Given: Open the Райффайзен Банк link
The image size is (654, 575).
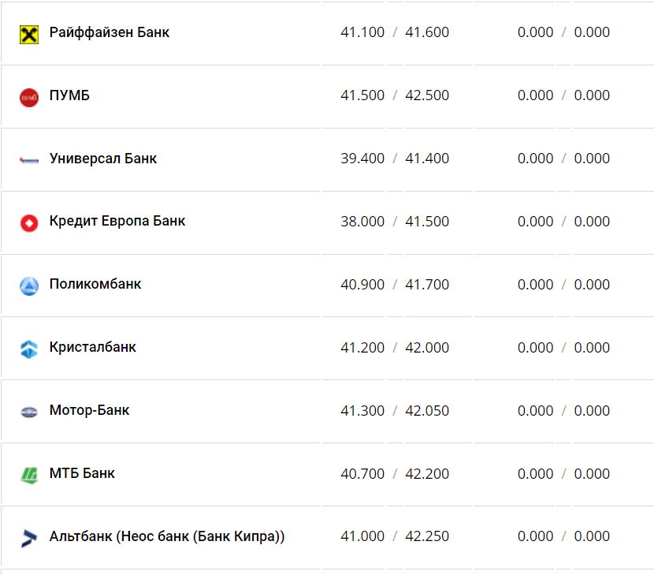Looking at the screenshot, I should coord(109,32).
